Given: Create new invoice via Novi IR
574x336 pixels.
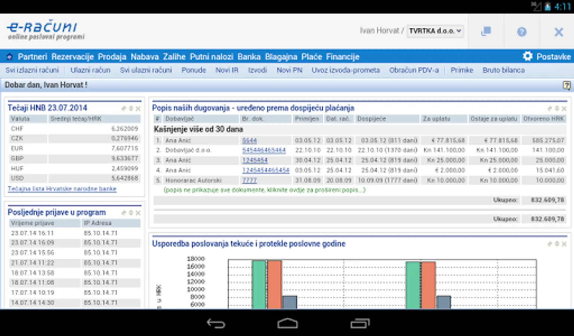Looking at the screenshot, I should [x=227, y=70].
